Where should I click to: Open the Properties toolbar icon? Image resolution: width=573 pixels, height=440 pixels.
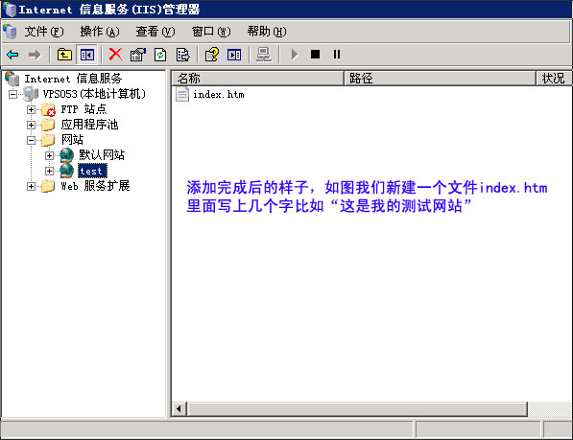pos(138,55)
